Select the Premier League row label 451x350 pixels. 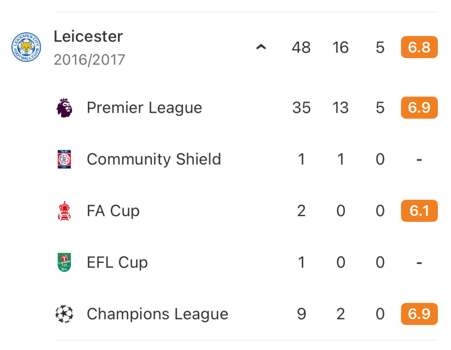tap(144, 108)
